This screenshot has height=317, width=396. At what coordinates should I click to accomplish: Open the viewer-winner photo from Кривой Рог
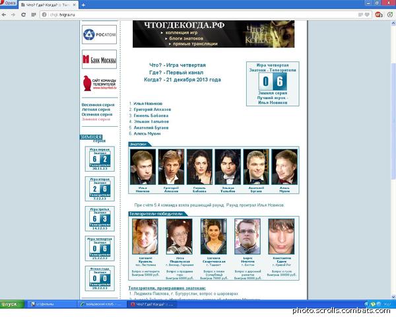pyautogui.click(x=281, y=236)
